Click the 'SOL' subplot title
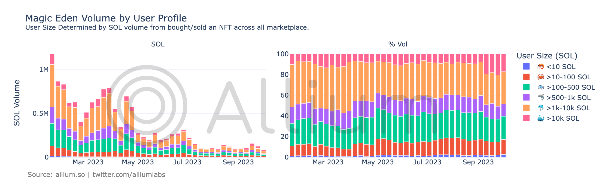 pos(158,44)
